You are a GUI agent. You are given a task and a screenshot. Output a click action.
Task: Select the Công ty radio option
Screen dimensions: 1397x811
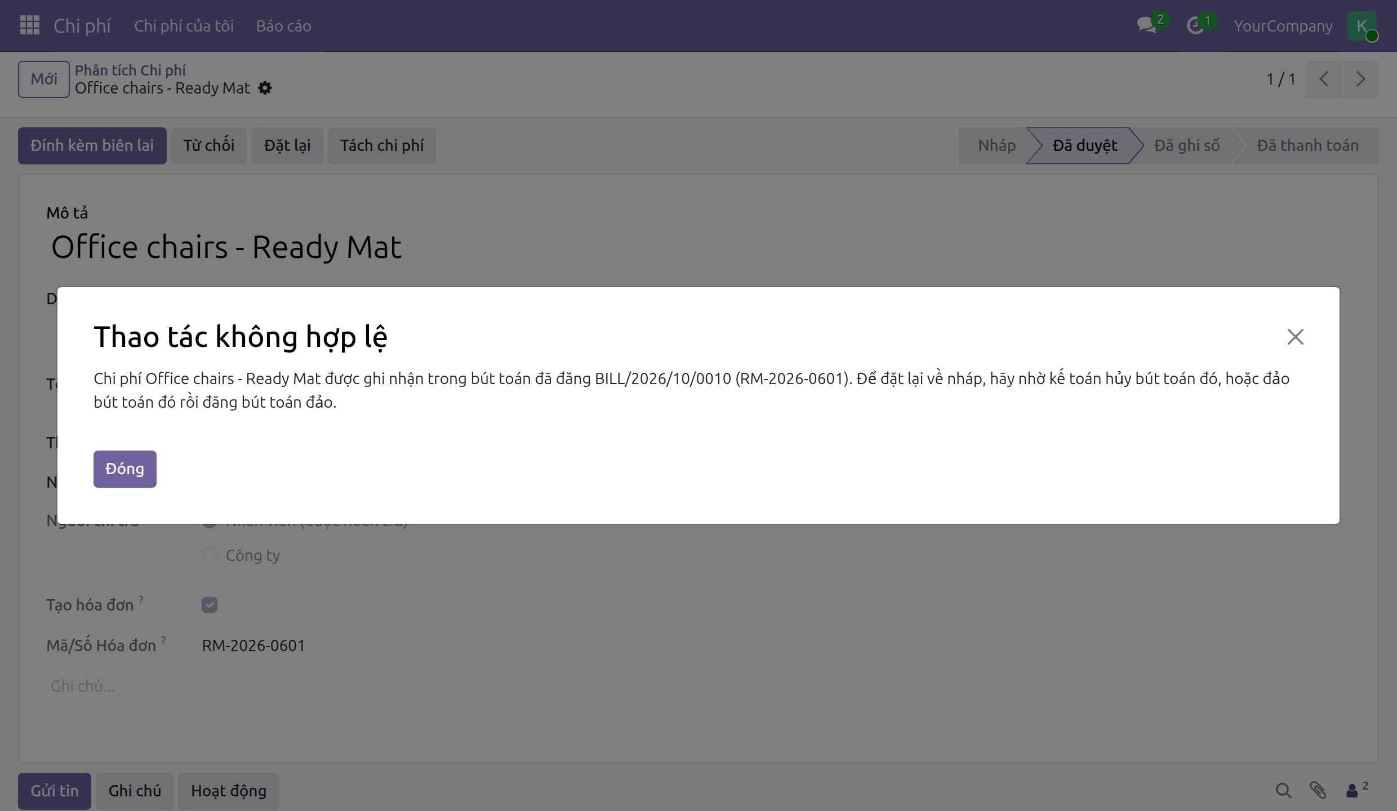click(210, 555)
